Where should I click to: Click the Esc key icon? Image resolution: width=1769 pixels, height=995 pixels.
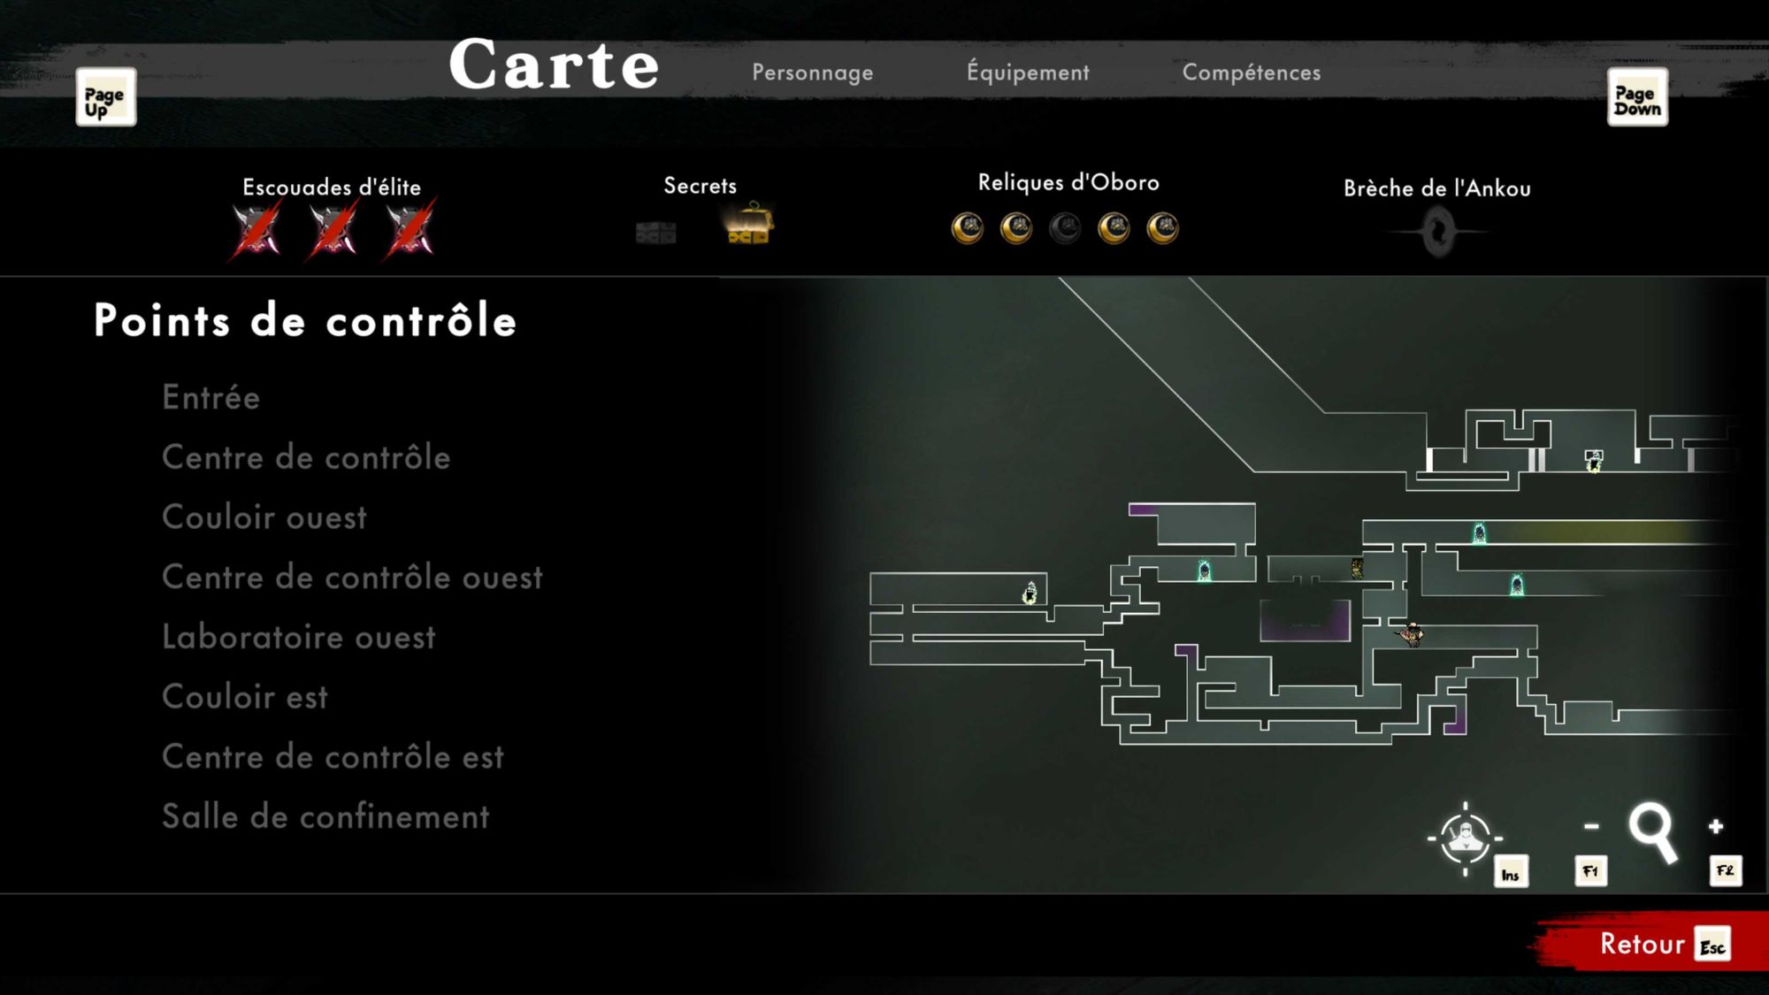tap(1712, 946)
